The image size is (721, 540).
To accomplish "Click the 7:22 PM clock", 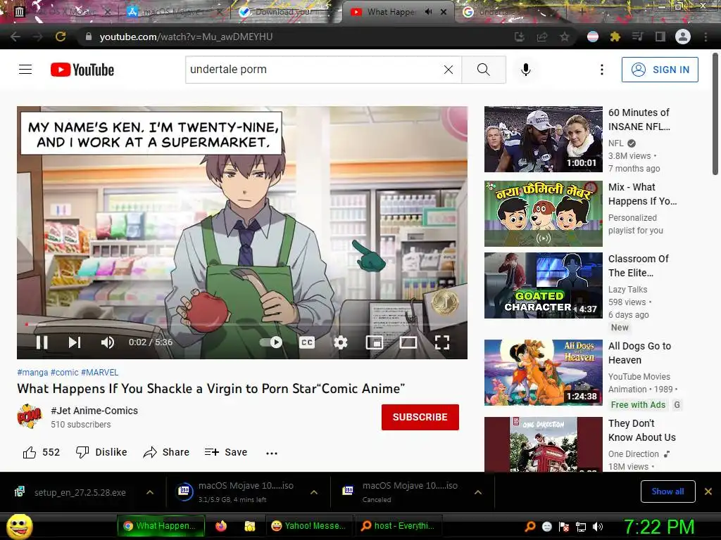I will [659, 527].
